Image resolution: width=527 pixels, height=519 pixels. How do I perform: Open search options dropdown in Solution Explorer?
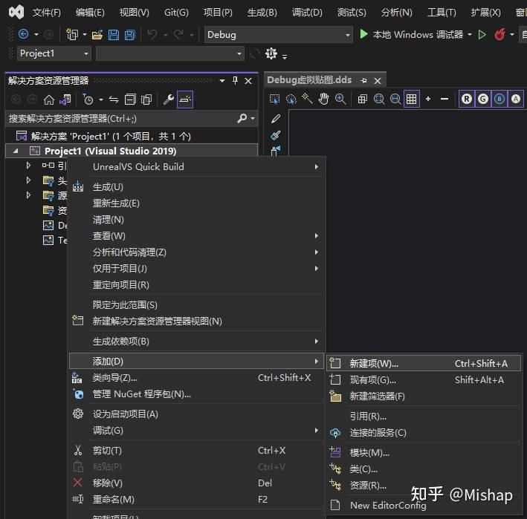253,119
